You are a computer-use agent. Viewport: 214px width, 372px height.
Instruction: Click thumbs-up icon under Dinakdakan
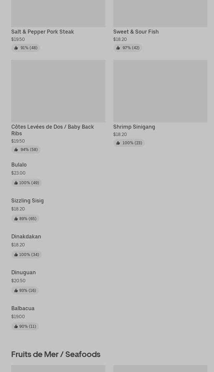16,255
